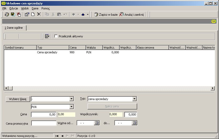Click the grayed copy icon
Screen dimensions: 219x139
pyautogui.click(x=47, y=14)
